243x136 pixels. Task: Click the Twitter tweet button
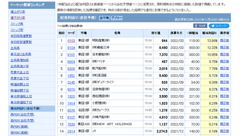coord(219,26)
